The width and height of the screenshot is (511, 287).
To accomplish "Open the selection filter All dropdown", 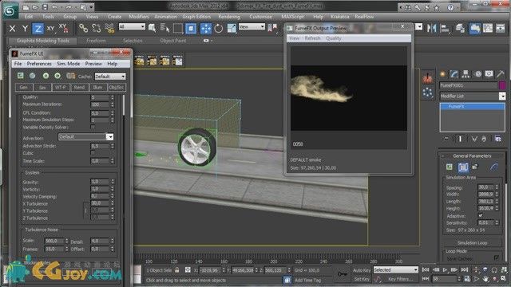I will coord(132,26).
